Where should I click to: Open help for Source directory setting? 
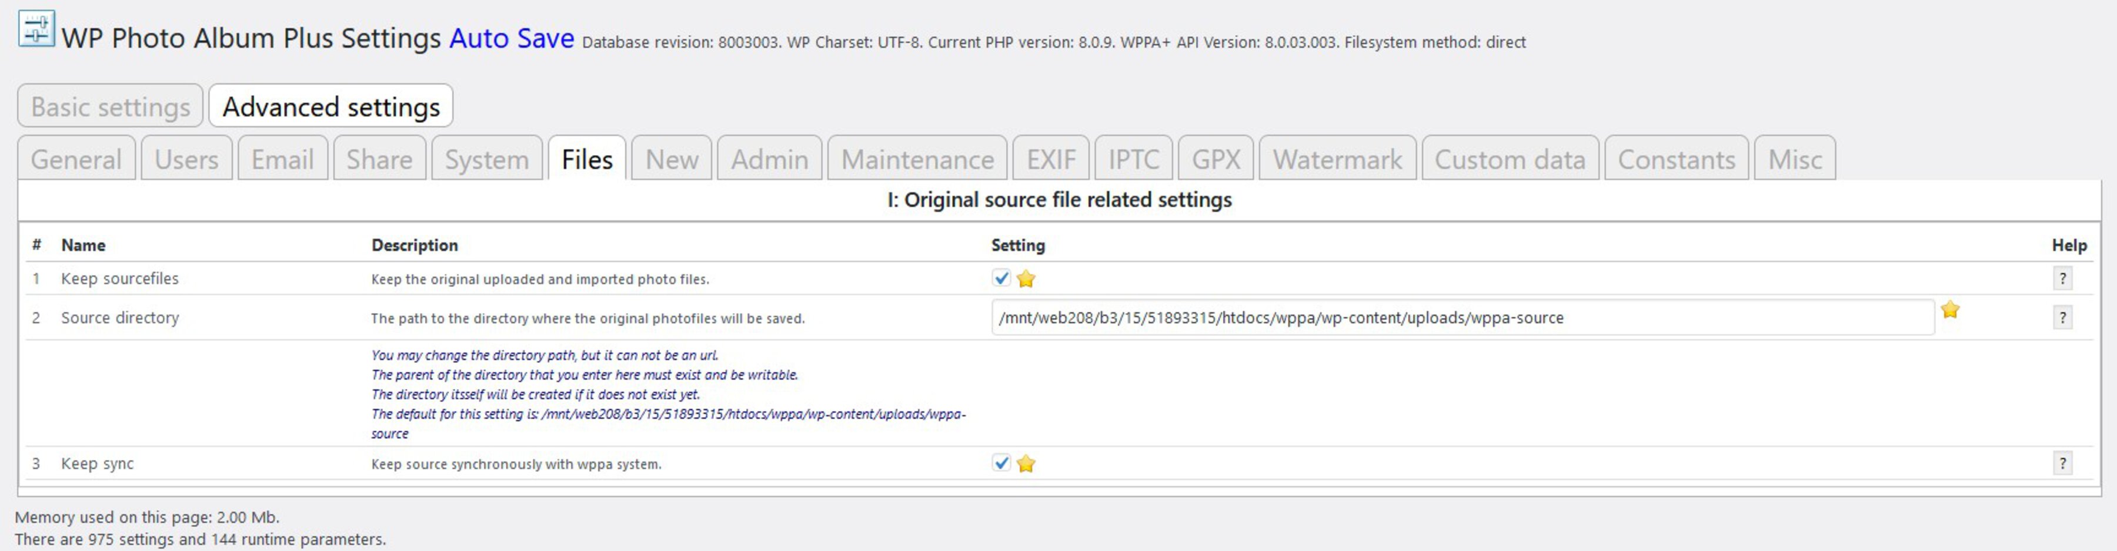[2062, 317]
